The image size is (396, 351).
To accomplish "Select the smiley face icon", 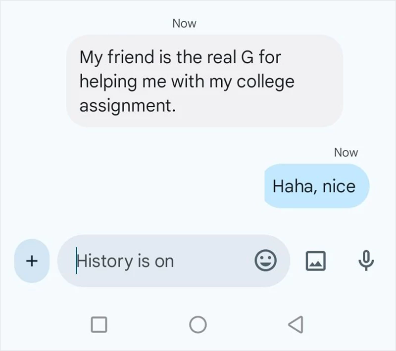I will [267, 261].
